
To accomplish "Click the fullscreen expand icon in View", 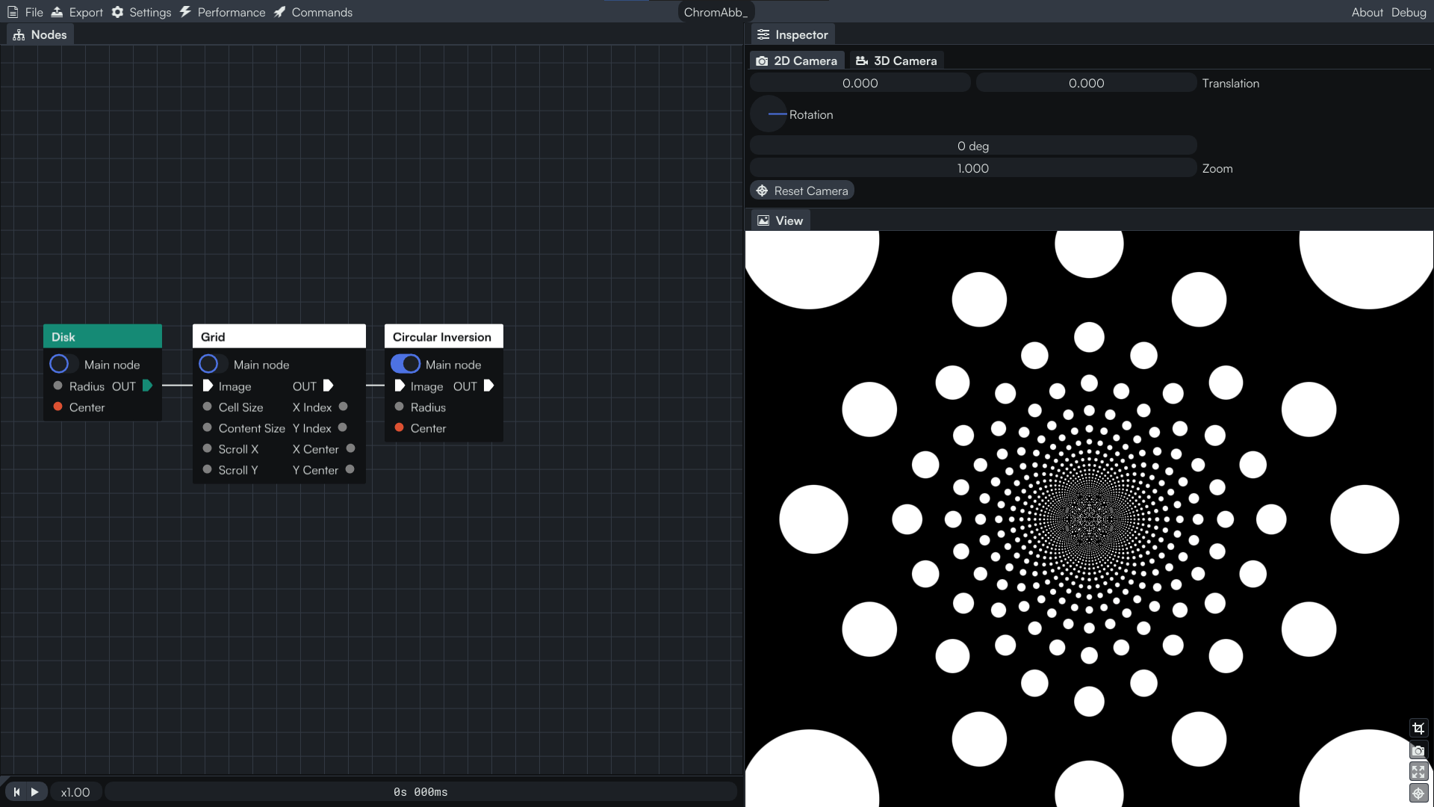I will point(1418,771).
